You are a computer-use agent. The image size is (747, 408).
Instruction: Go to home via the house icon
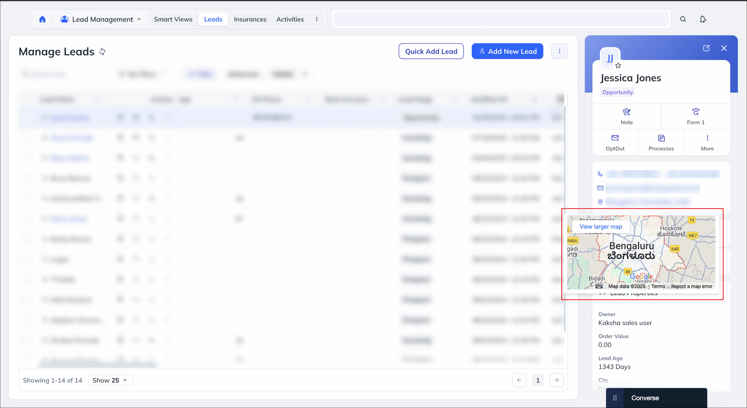[43, 19]
